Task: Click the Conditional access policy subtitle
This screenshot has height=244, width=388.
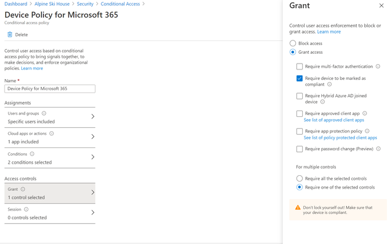Action: click(x=27, y=23)
